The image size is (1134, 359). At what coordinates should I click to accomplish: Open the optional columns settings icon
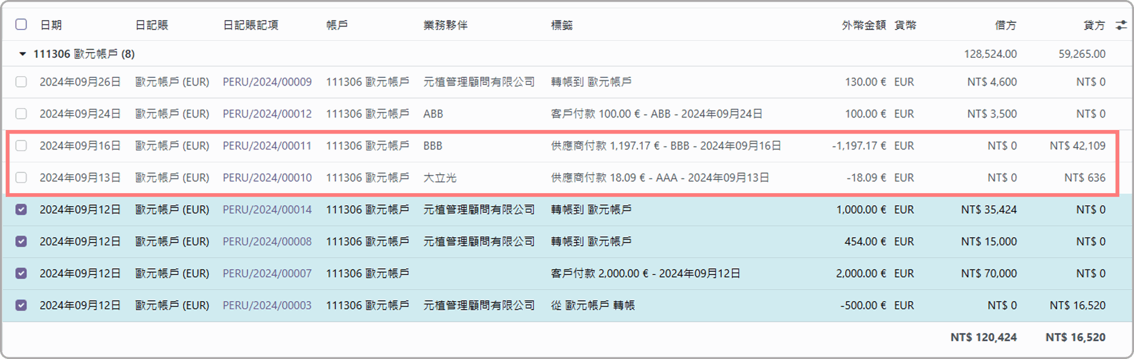click(x=1120, y=25)
